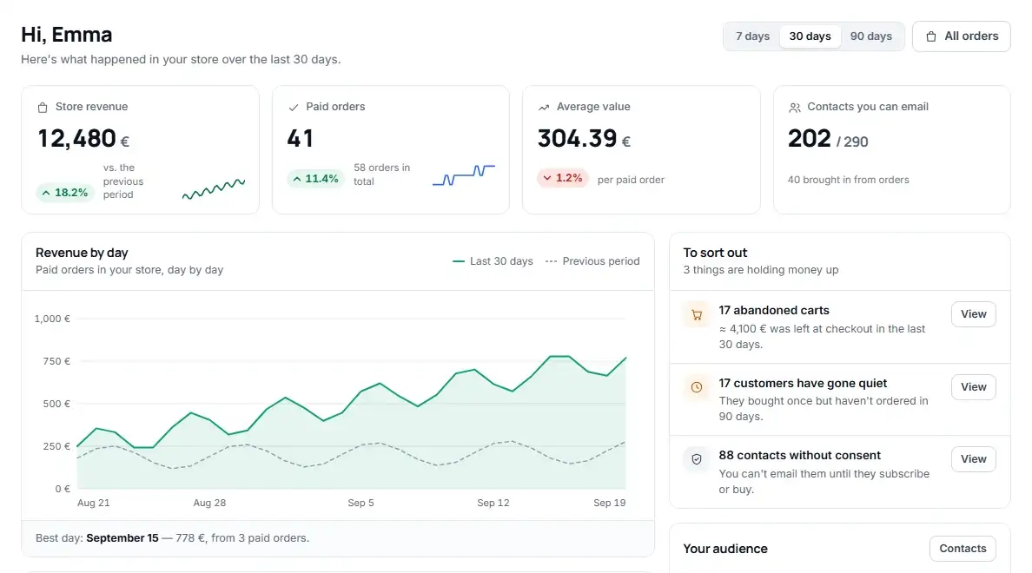This screenshot has width=1032, height=573.
Task: Click the blue paid orders sparkline
Action: tap(463, 175)
